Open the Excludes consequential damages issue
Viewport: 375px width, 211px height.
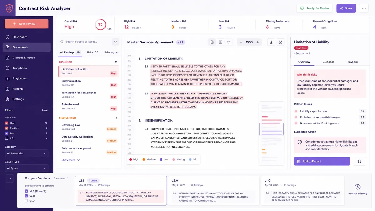tap(330, 117)
